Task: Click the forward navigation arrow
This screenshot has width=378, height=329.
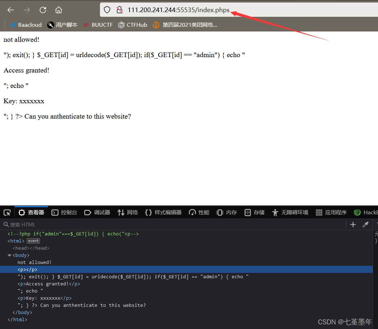Action: pyautogui.click(x=27, y=10)
